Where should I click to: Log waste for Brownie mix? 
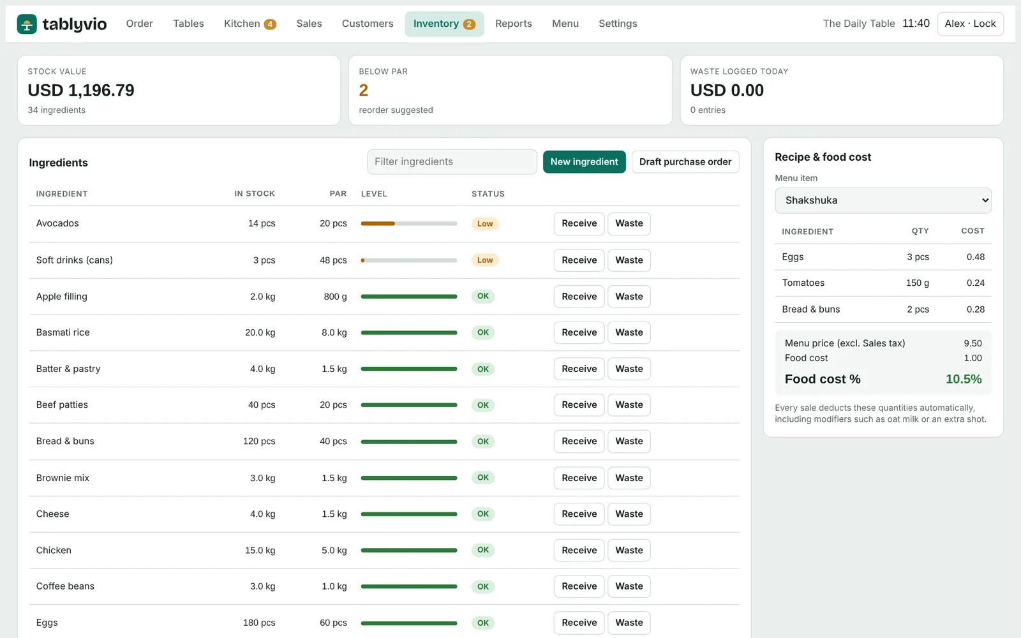click(629, 478)
